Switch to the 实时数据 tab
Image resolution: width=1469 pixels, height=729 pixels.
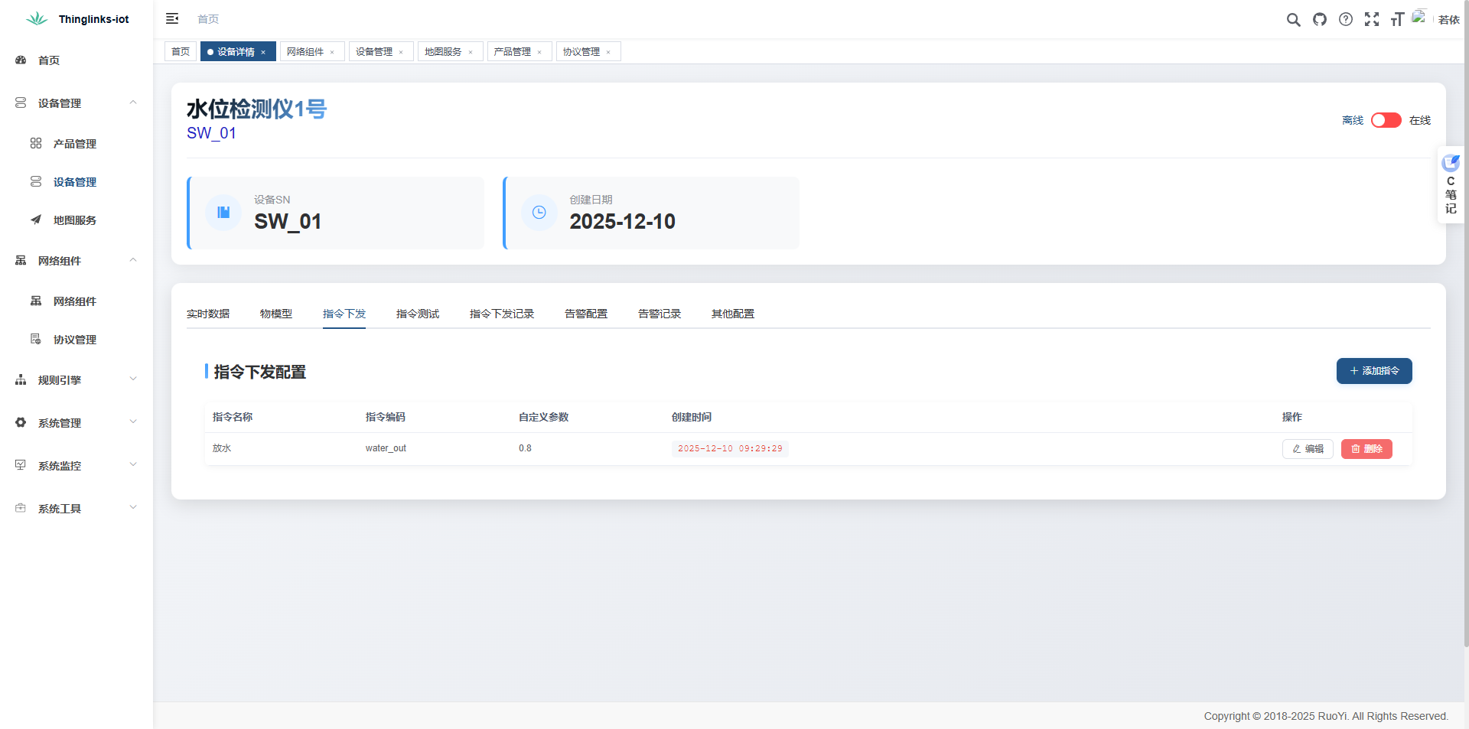[208, 314]
